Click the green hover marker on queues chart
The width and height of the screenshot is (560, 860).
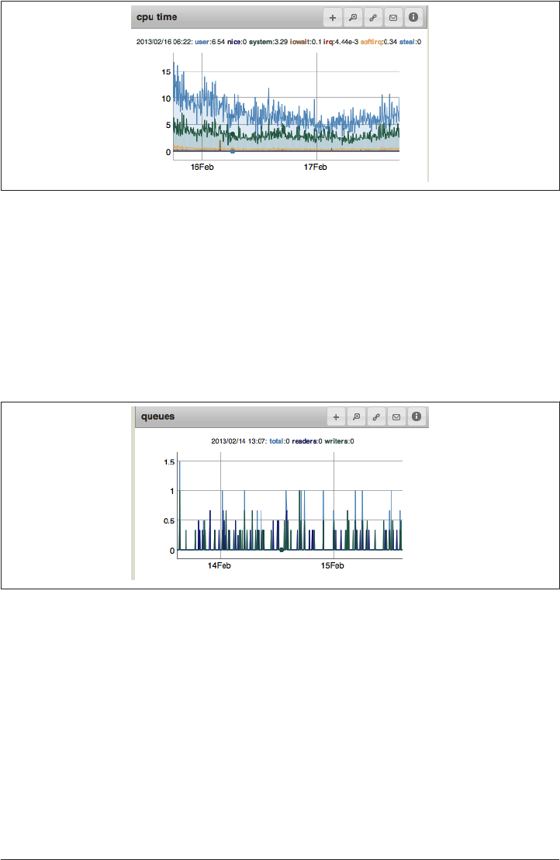point(282,550)
